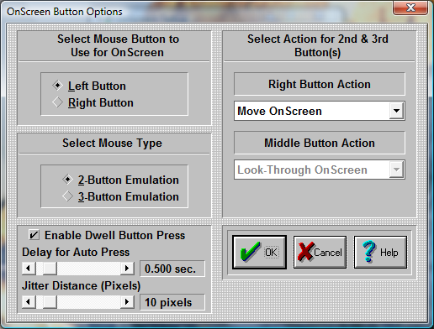Screen dimensions: 434x329
Task: Click the Delay for Auto Press slider thumb
Action: pos(50,269)
